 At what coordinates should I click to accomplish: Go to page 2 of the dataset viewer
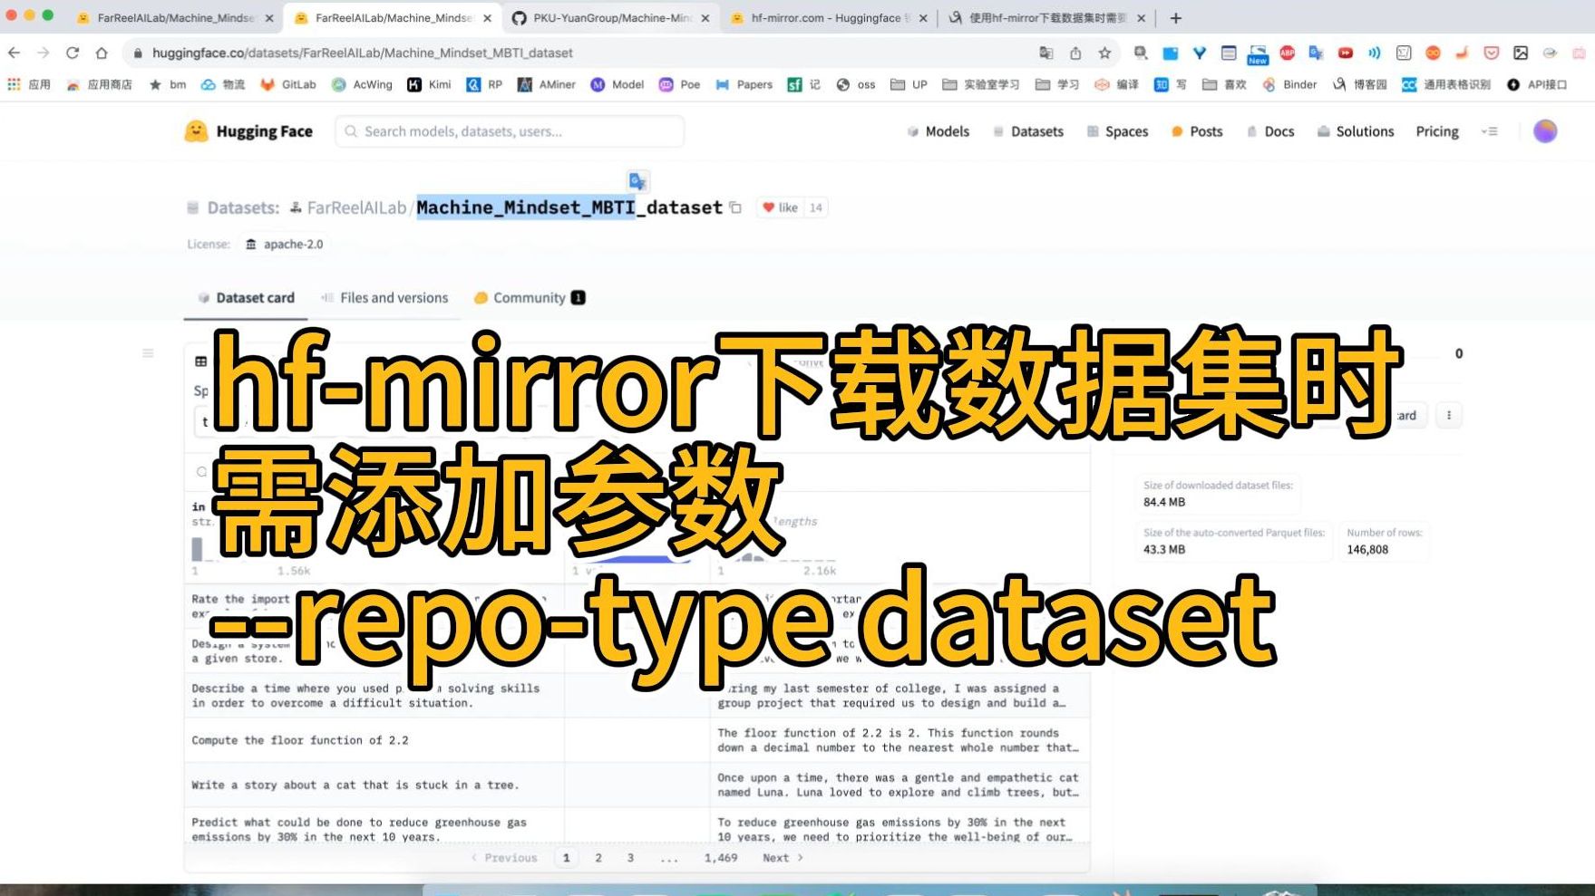coord(598,858)
